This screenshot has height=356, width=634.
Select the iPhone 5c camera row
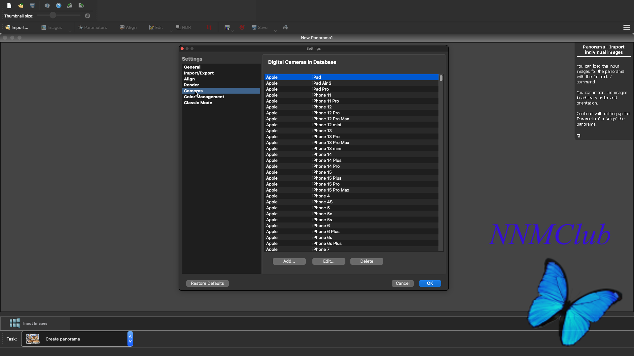351,214
